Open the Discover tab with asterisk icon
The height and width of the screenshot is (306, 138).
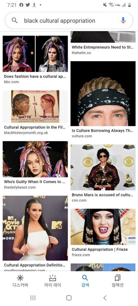point(20,281)
